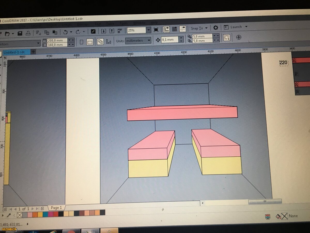Click the add new document tab button
Image resolution: width=310 pixels, height=233 pixels.
pyautogui.click(x=33, y=52)
